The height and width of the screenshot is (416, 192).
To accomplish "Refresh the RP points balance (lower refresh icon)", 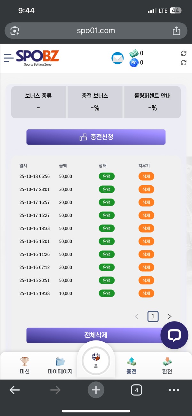I will click(183, 63).
